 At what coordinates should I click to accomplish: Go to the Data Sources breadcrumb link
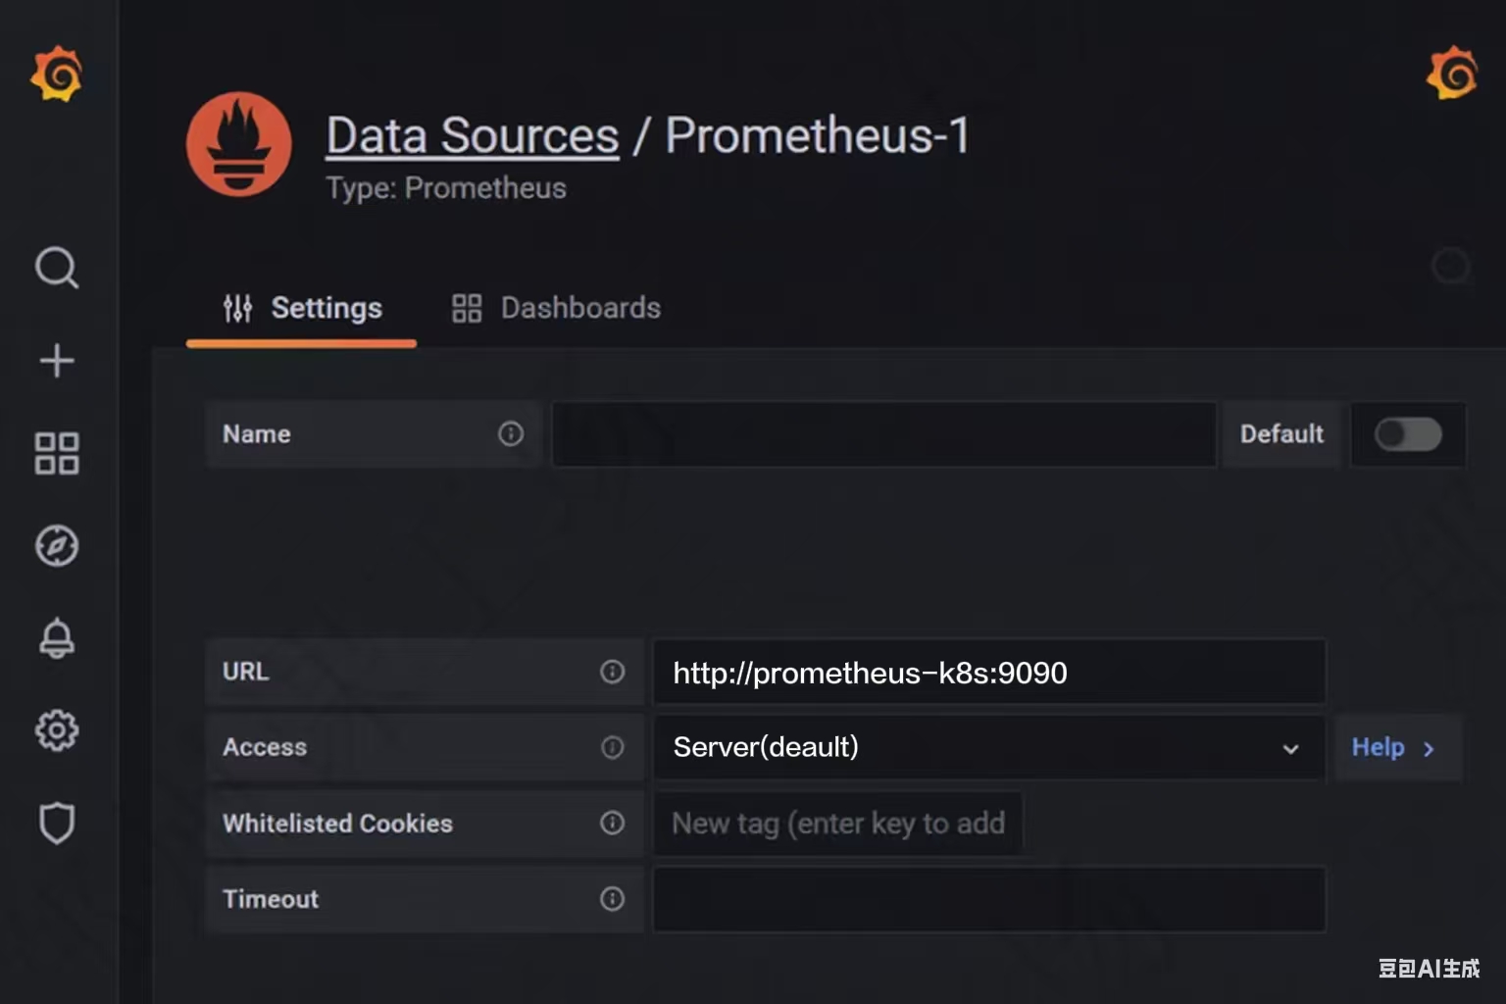tap(473, 135)
